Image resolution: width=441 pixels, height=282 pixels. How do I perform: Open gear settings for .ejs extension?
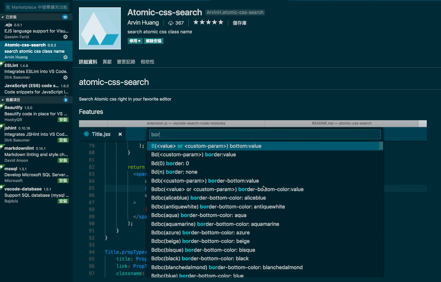[66, 37]
